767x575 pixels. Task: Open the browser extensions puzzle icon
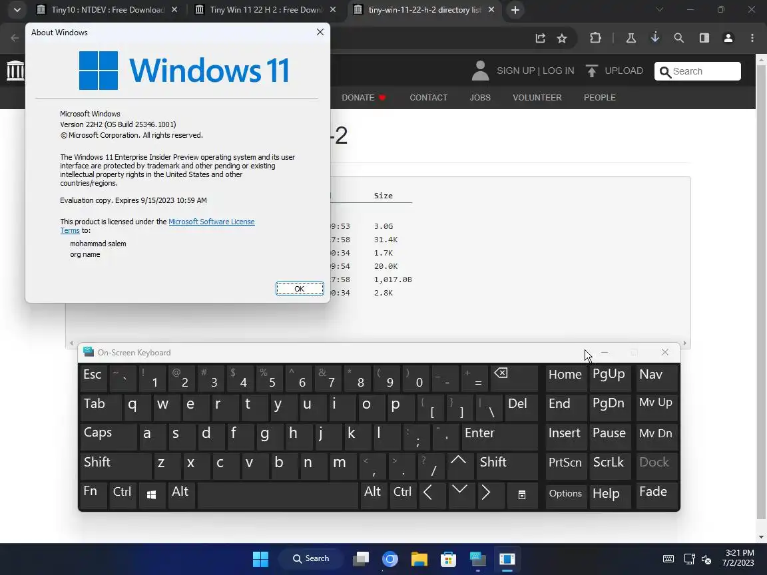coord(595,38)
